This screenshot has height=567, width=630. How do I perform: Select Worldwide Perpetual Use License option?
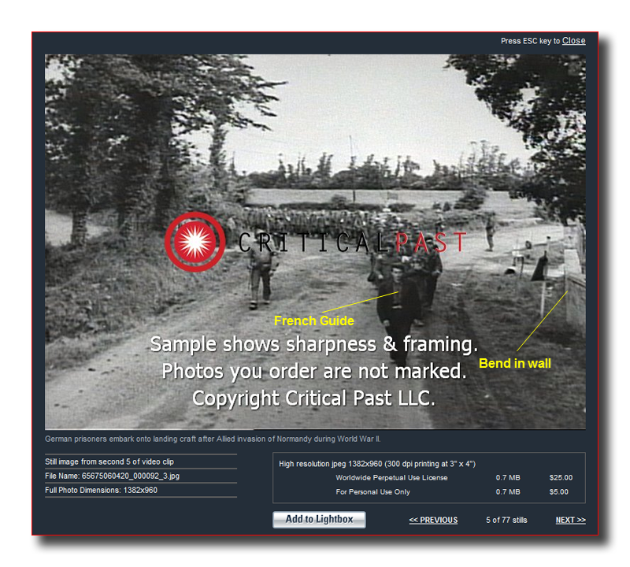[x=391, y=477]
